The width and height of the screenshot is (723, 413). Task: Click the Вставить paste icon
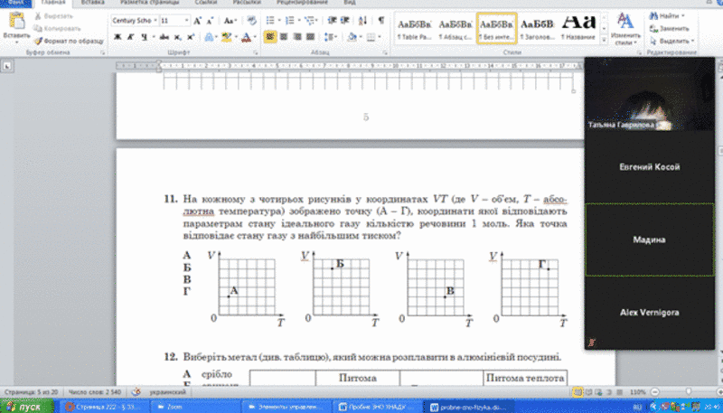16,22
